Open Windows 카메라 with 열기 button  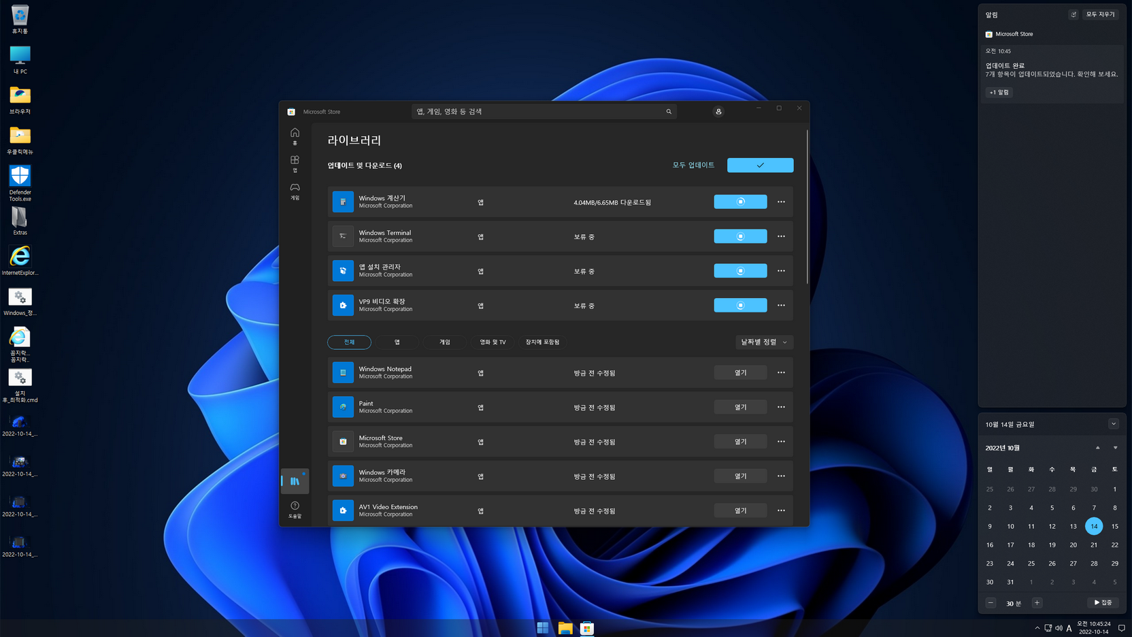point(740,476)
